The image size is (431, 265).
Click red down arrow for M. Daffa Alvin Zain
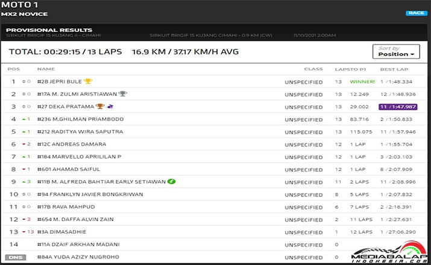click(x=24, y=219)
